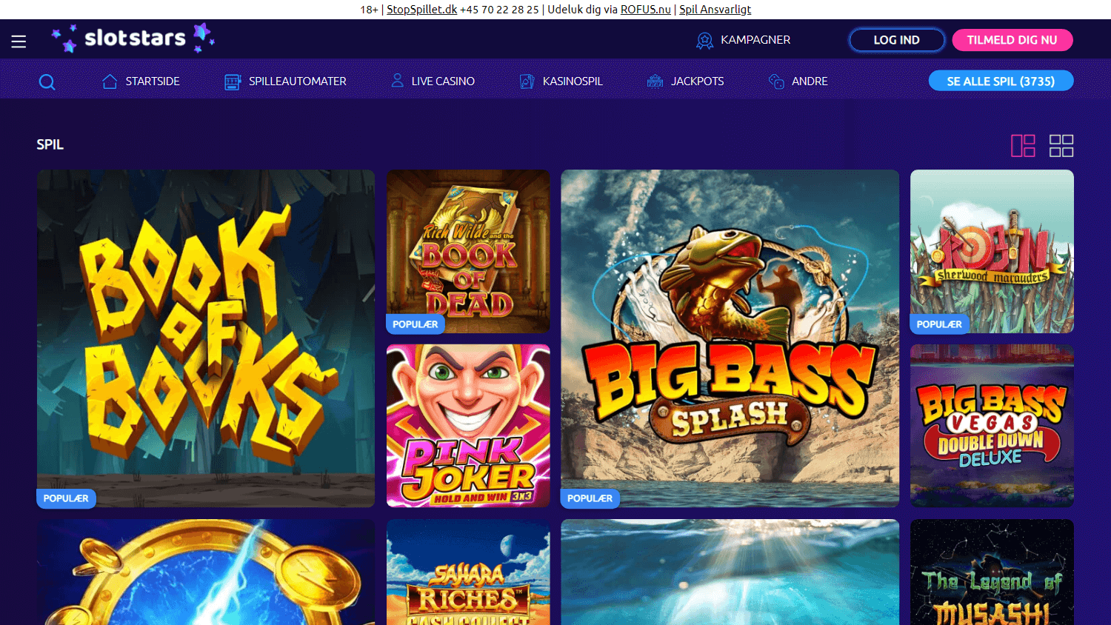This screenshot has width=1111, height=625.
Task: Follow the ROFUS.nu link
Action: [645, 10]
